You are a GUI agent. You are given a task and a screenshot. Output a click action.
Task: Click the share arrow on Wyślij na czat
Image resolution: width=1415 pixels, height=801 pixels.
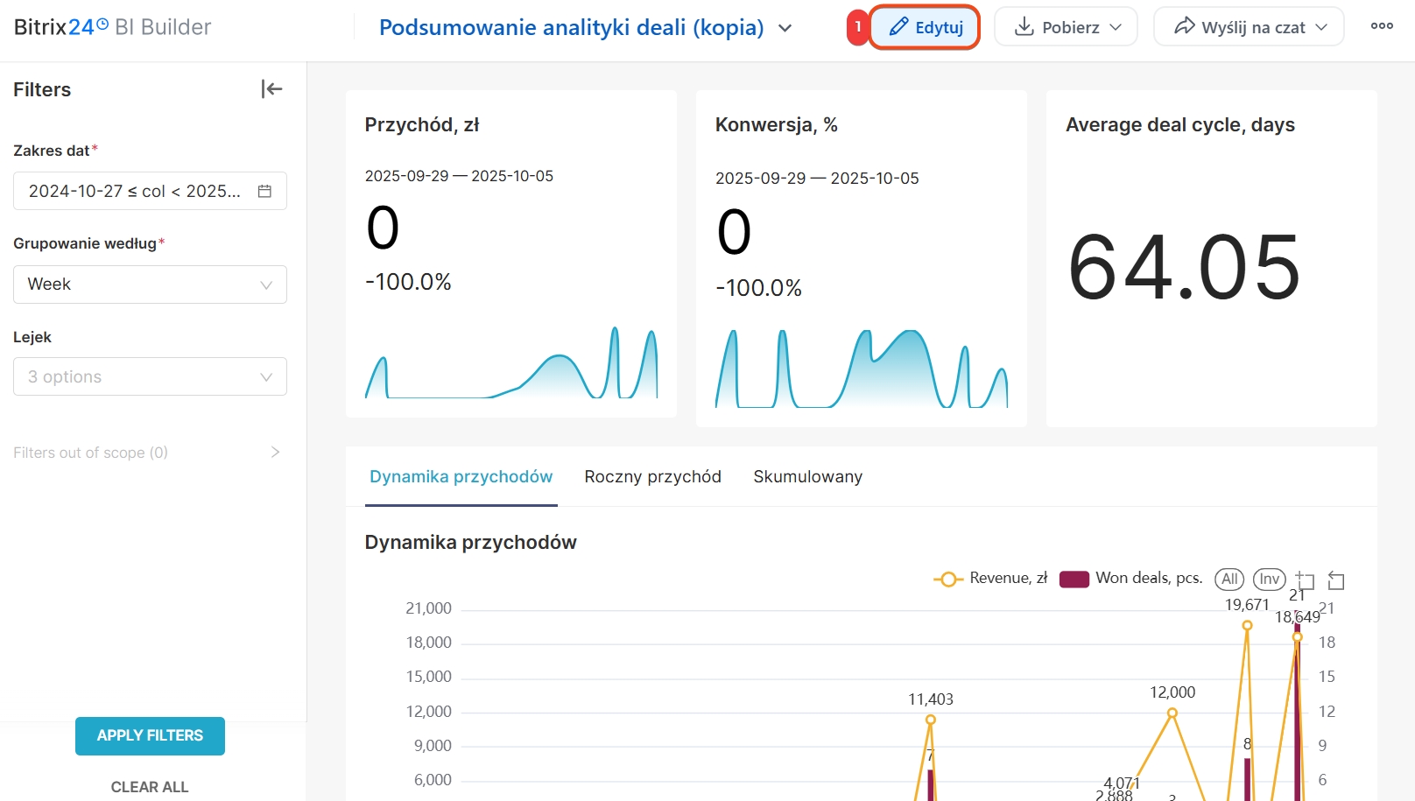click(1184, 26)
